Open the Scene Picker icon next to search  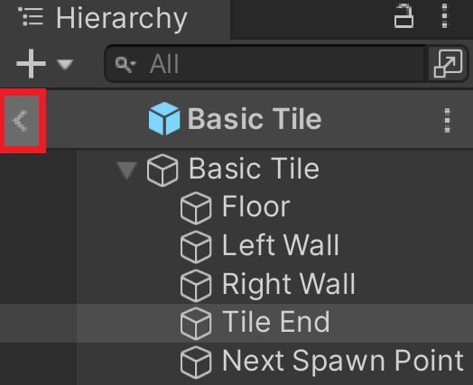[x=448, y=64]
